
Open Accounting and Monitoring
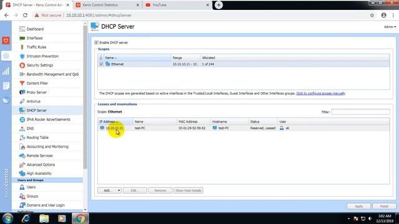click(47, 147)
